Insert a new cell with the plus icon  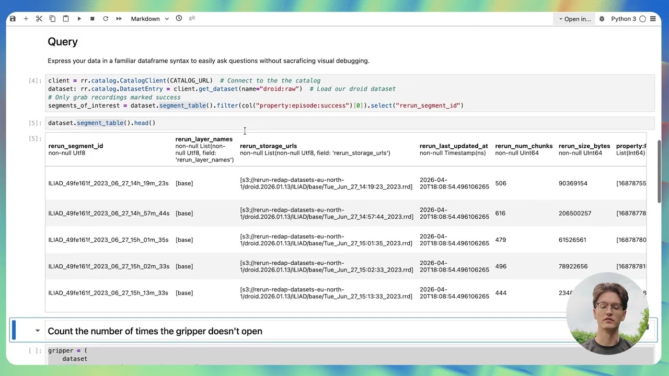26,19
